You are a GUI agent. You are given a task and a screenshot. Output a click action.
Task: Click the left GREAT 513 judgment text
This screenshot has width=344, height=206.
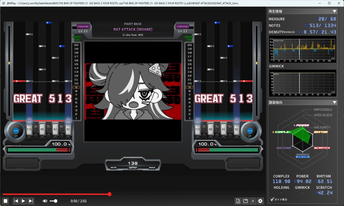(43, 99)
